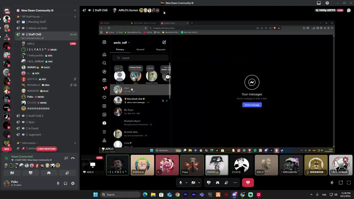Add a channel to Information category

click(x=75, y=143)
